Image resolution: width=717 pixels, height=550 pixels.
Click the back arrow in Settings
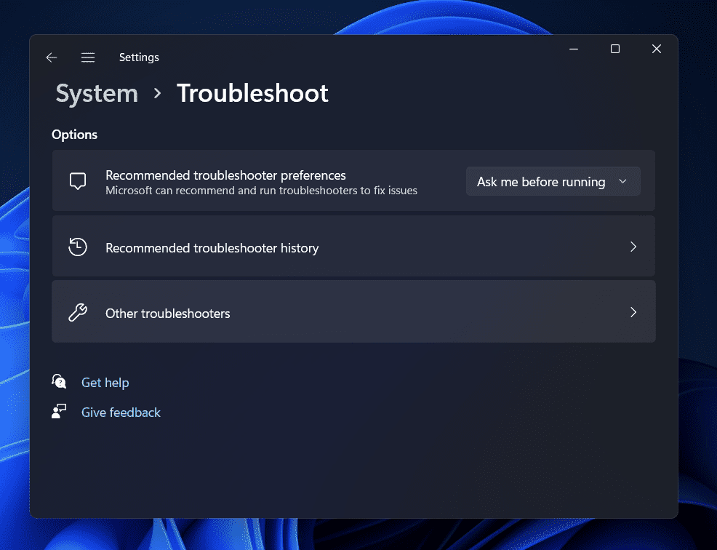pyautogui.click(x=51, y=57)
